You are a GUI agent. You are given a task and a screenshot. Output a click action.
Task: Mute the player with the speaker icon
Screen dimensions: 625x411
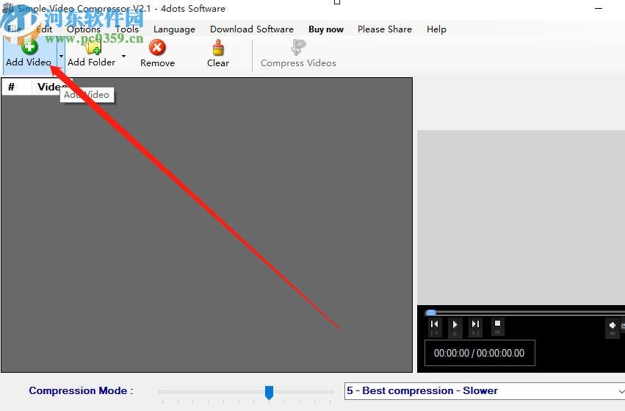point(613,327)
